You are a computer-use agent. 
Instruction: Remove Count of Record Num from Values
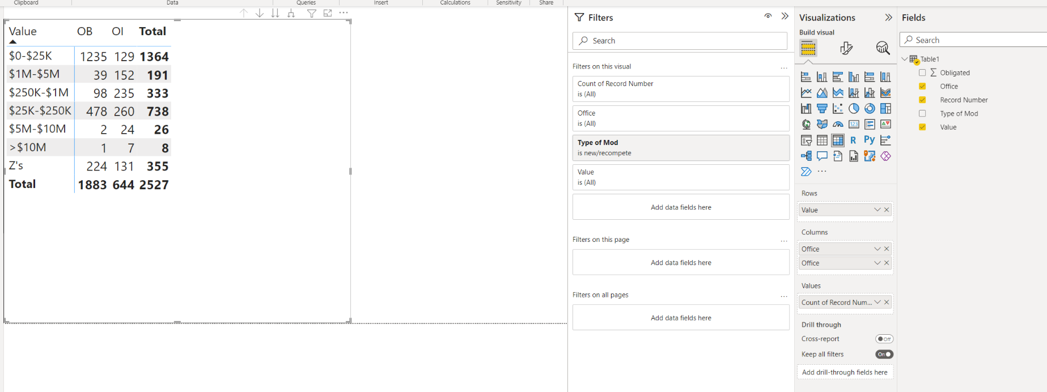tap(887, 302)
